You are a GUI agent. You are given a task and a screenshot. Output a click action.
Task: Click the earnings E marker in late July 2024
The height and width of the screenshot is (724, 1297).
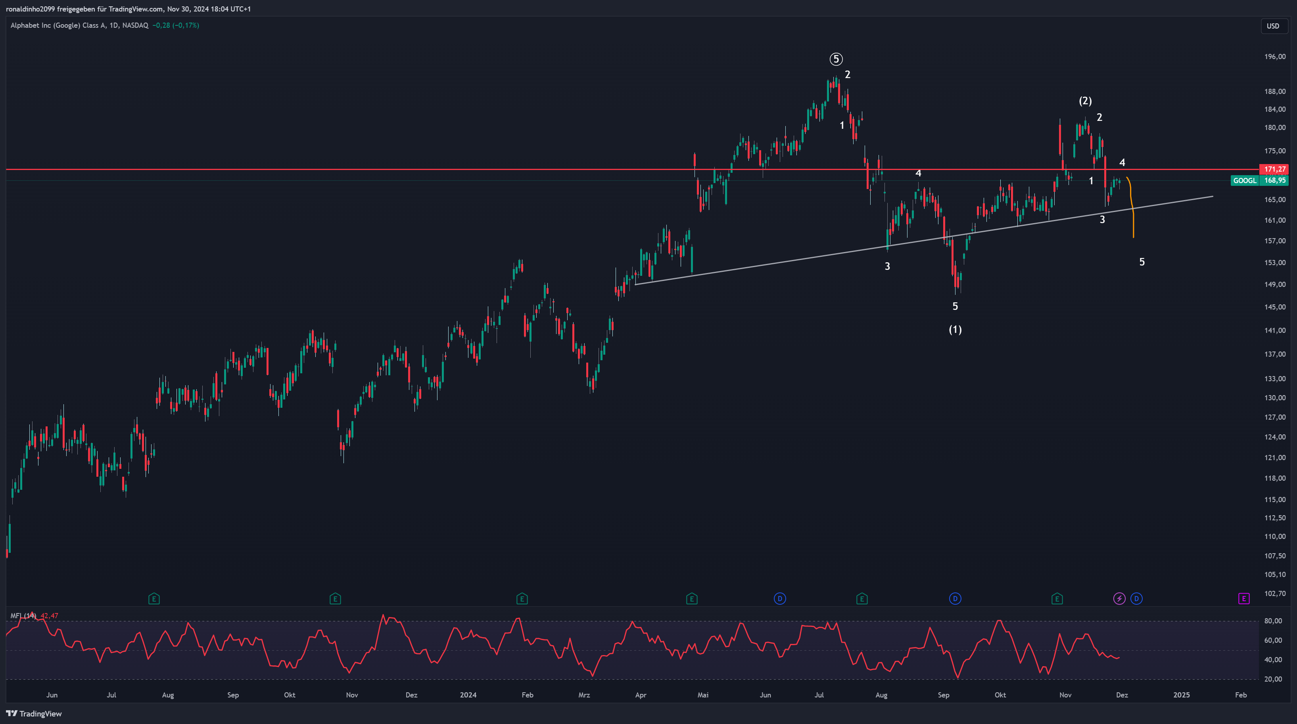click(862, 599)
